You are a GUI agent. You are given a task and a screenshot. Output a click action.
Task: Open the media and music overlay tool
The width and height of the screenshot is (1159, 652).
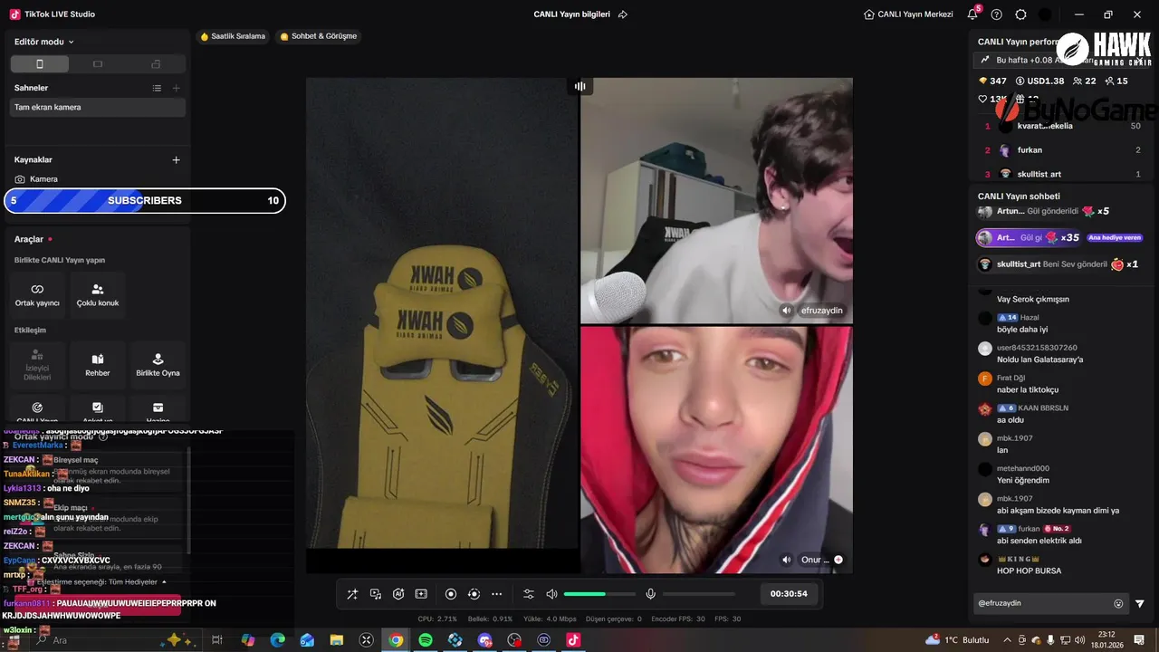point(376,594)
